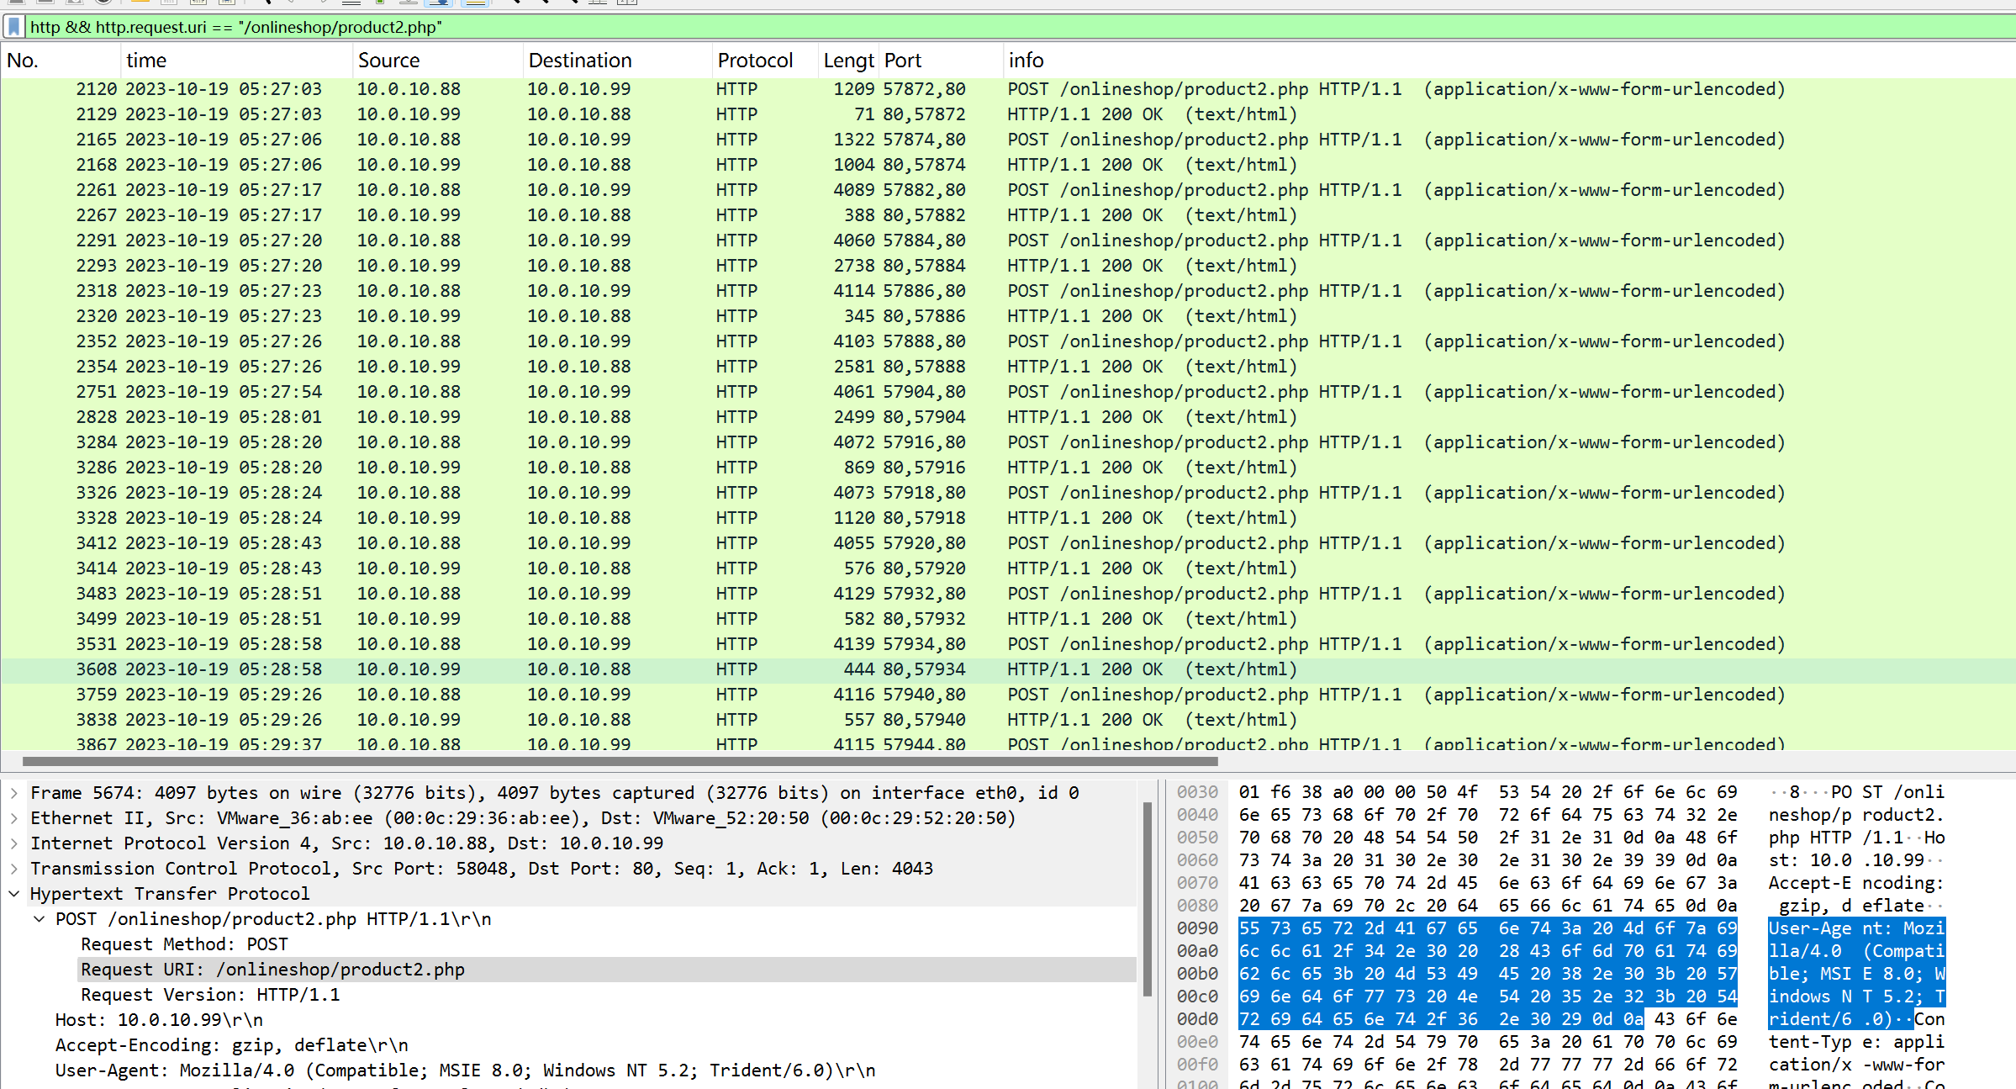Screen dimensions: 2016x1089
Task: Sort by the Length column header
Action: click(x=848, y=61)
